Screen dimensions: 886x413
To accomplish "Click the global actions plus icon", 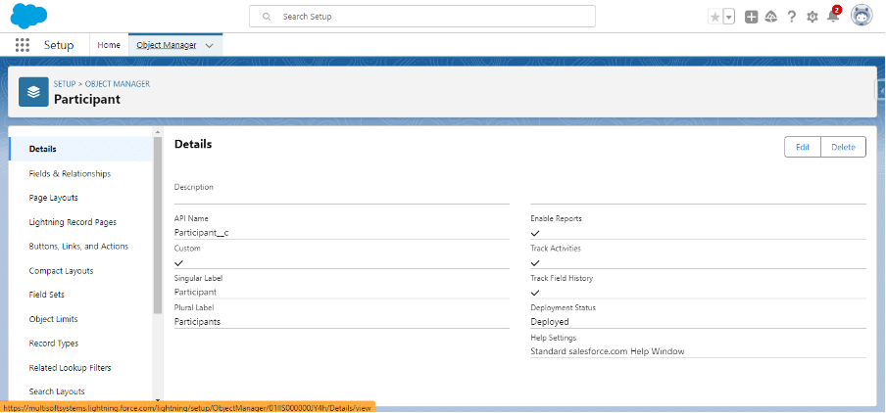I will (751, 17).
